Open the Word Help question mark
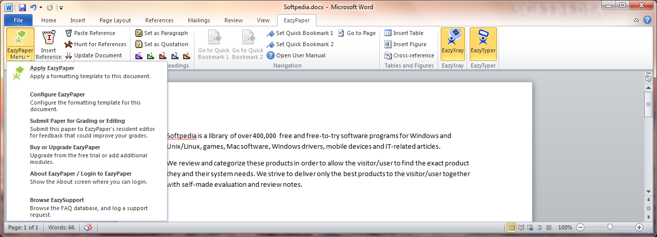 (647, 20)
